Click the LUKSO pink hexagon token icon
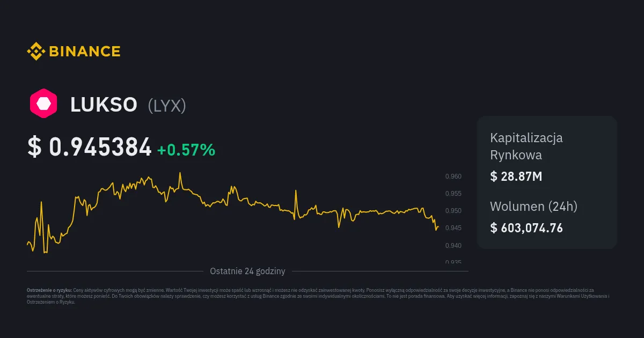 43,103
